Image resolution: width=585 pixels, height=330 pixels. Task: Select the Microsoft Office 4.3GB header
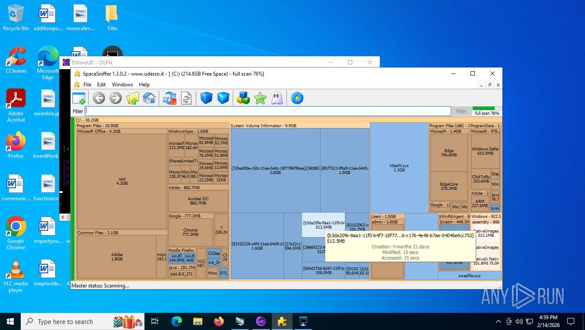click(x=122, y=131)
